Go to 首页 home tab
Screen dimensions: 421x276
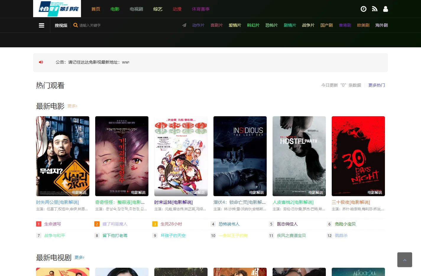96,9
